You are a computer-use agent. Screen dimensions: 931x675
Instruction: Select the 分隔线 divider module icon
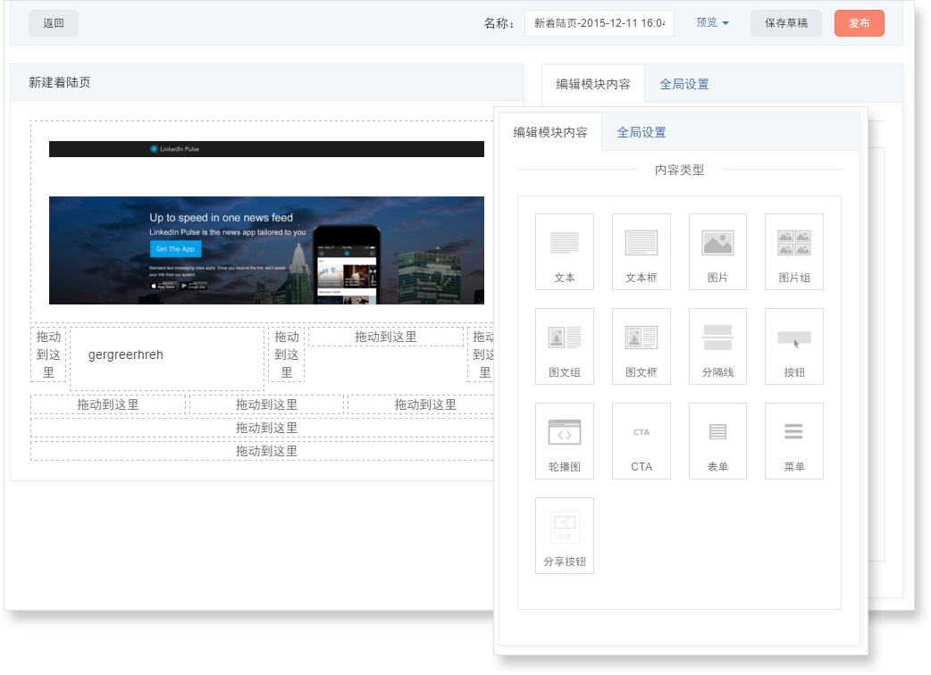717,346
